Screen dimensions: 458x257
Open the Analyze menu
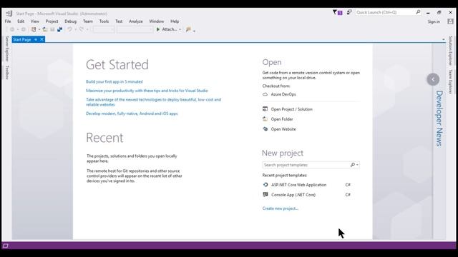pyautogui.click(x=136, y=21)
